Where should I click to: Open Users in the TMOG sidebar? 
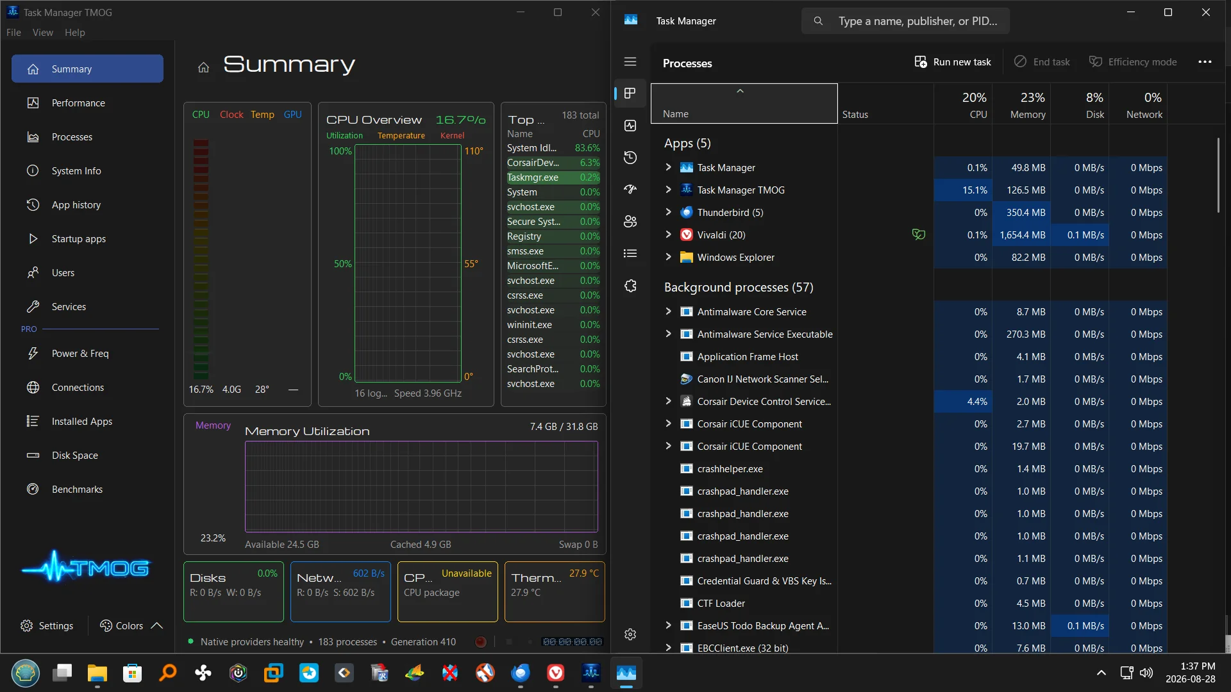87,272
